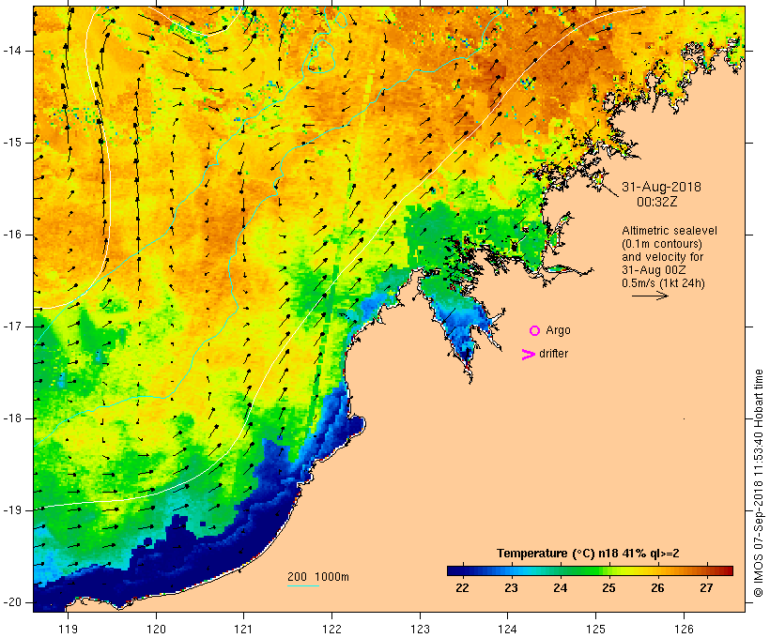Click the longitude axis label 123
This screenshot has width=770, height=638.
[420, 629]
